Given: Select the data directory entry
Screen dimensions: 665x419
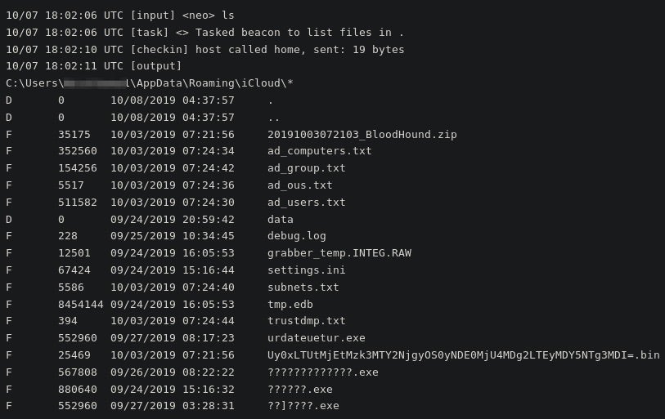Looking at the screenshot, I should click(280, 219).
